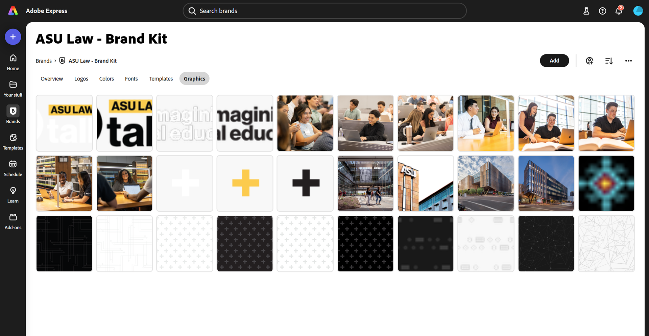Click the search magnifier icon
The height and width of the screenshot is (336, 649).
click(x=192, y=11)
